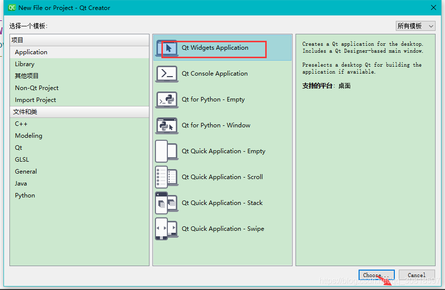Viewport: 445px width, 290px height.
Task: Select the Java category
Action: point(79,184)
